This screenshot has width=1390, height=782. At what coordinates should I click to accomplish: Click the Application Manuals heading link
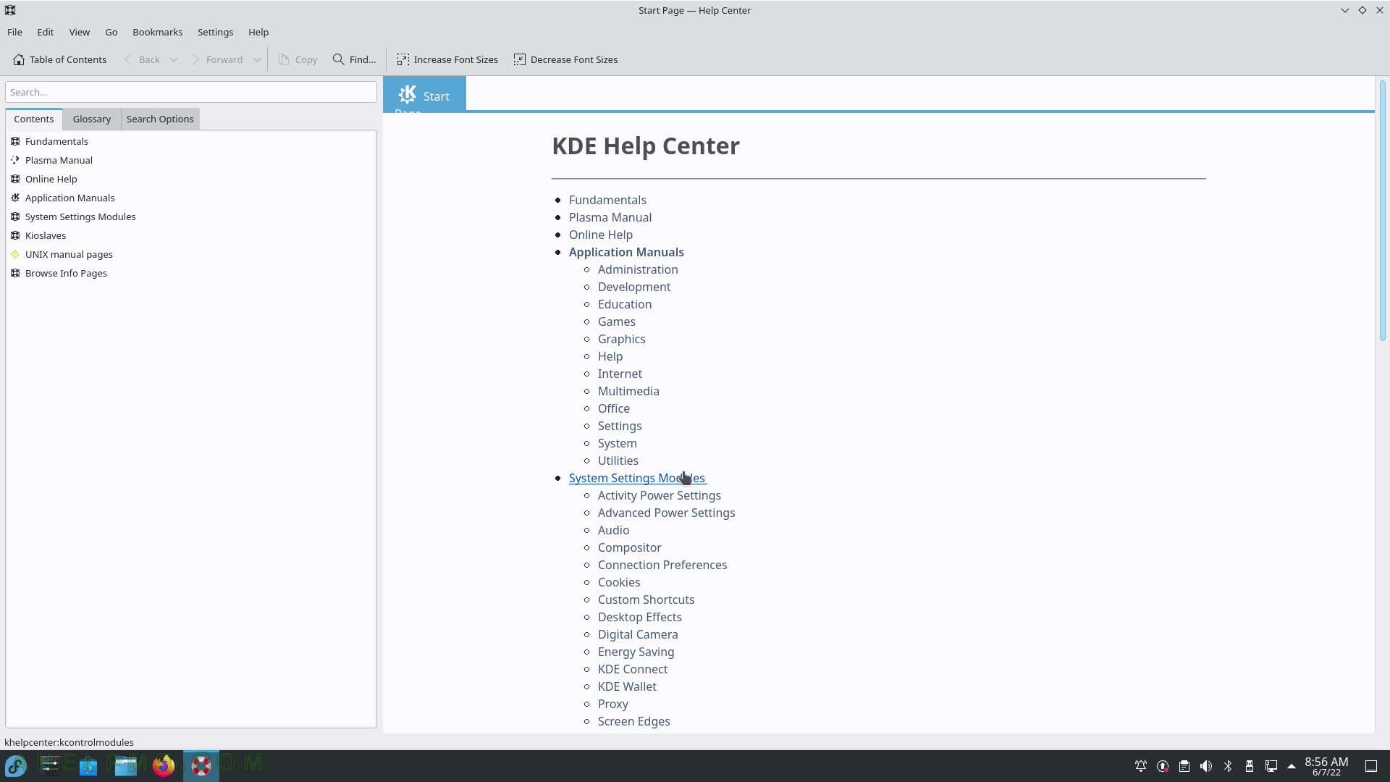[x=626, y=252]
